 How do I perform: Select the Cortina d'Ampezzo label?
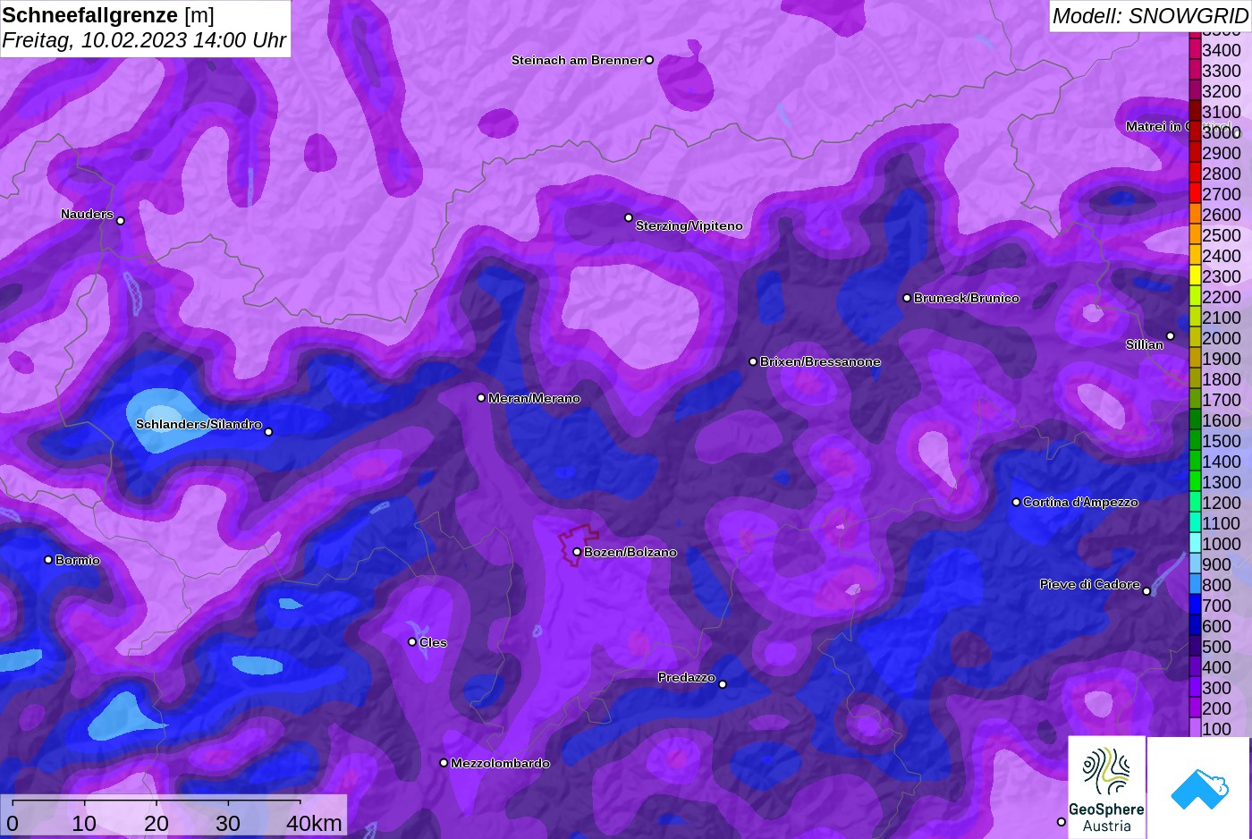click(1081, 503)
